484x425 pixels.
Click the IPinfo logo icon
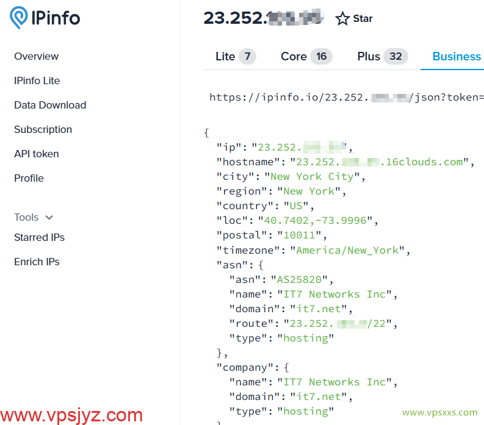(x=18, y=18)
